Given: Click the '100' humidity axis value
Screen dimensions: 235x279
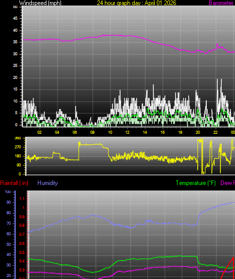Looking at the screenshot, I should 8,192.
